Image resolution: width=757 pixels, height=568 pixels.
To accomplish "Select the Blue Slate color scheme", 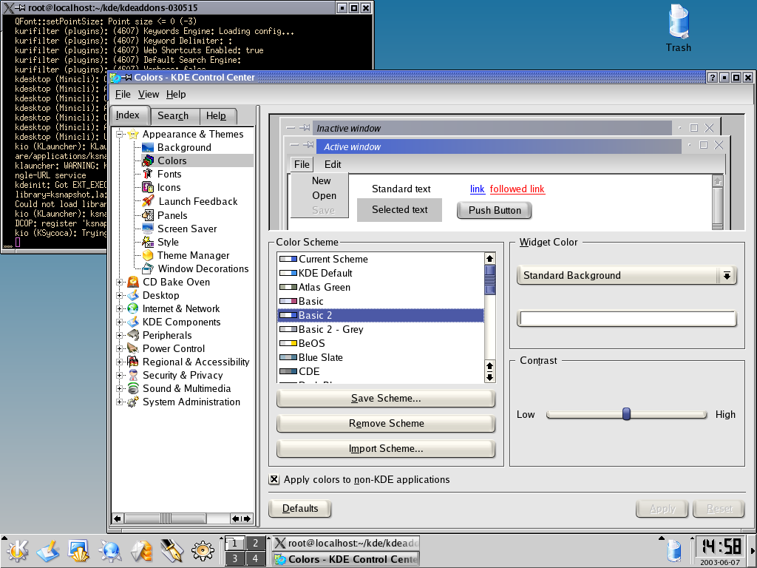I will pos(381,357).
